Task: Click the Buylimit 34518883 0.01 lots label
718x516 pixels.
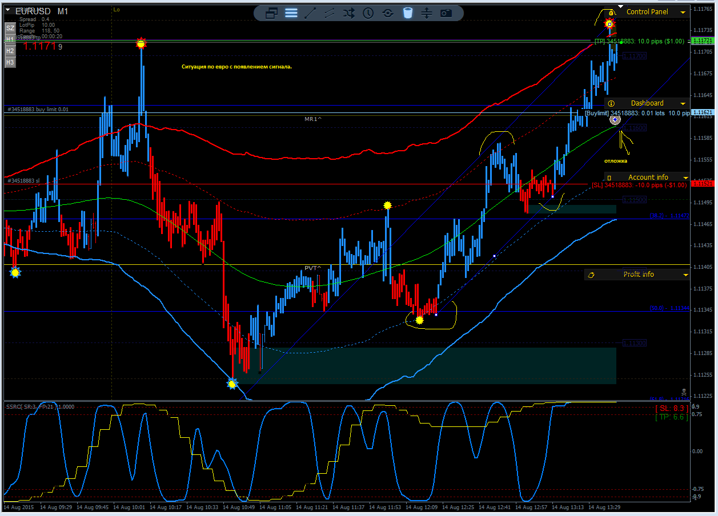Action: [637, 113]
